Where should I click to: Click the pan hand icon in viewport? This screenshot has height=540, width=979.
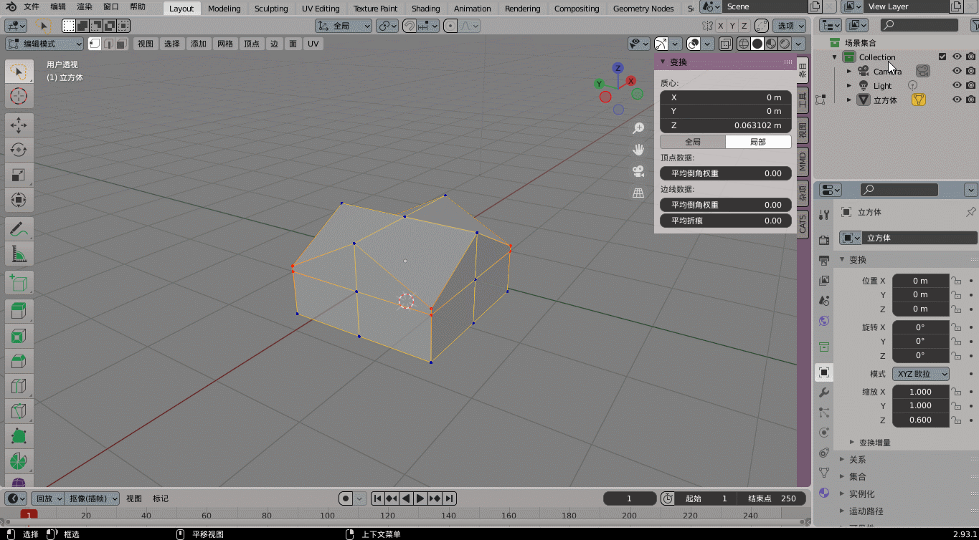(x=638, y=150)
